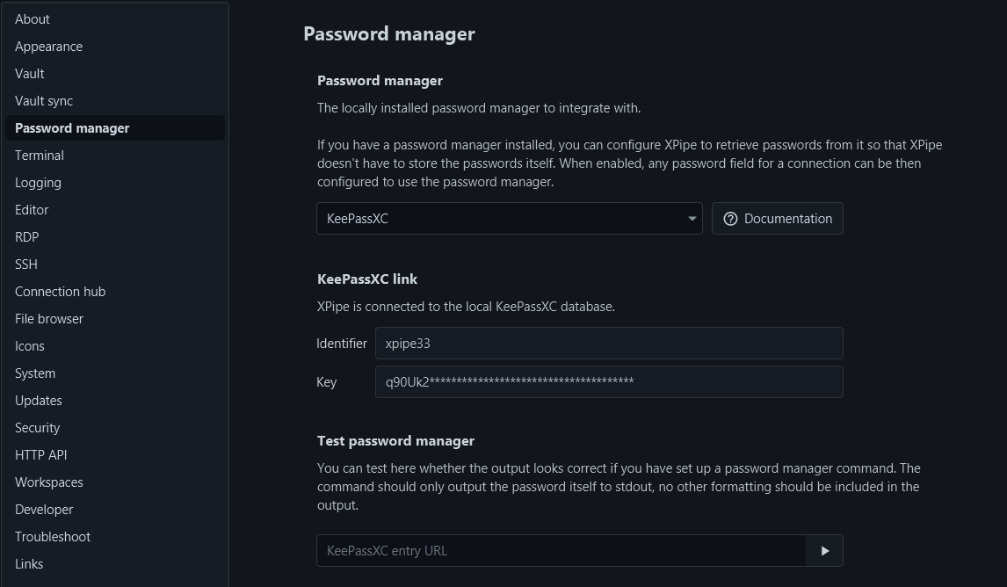Focus the Identifier field containing xpipe33
Screen dimensions: 1007x587
609,344
